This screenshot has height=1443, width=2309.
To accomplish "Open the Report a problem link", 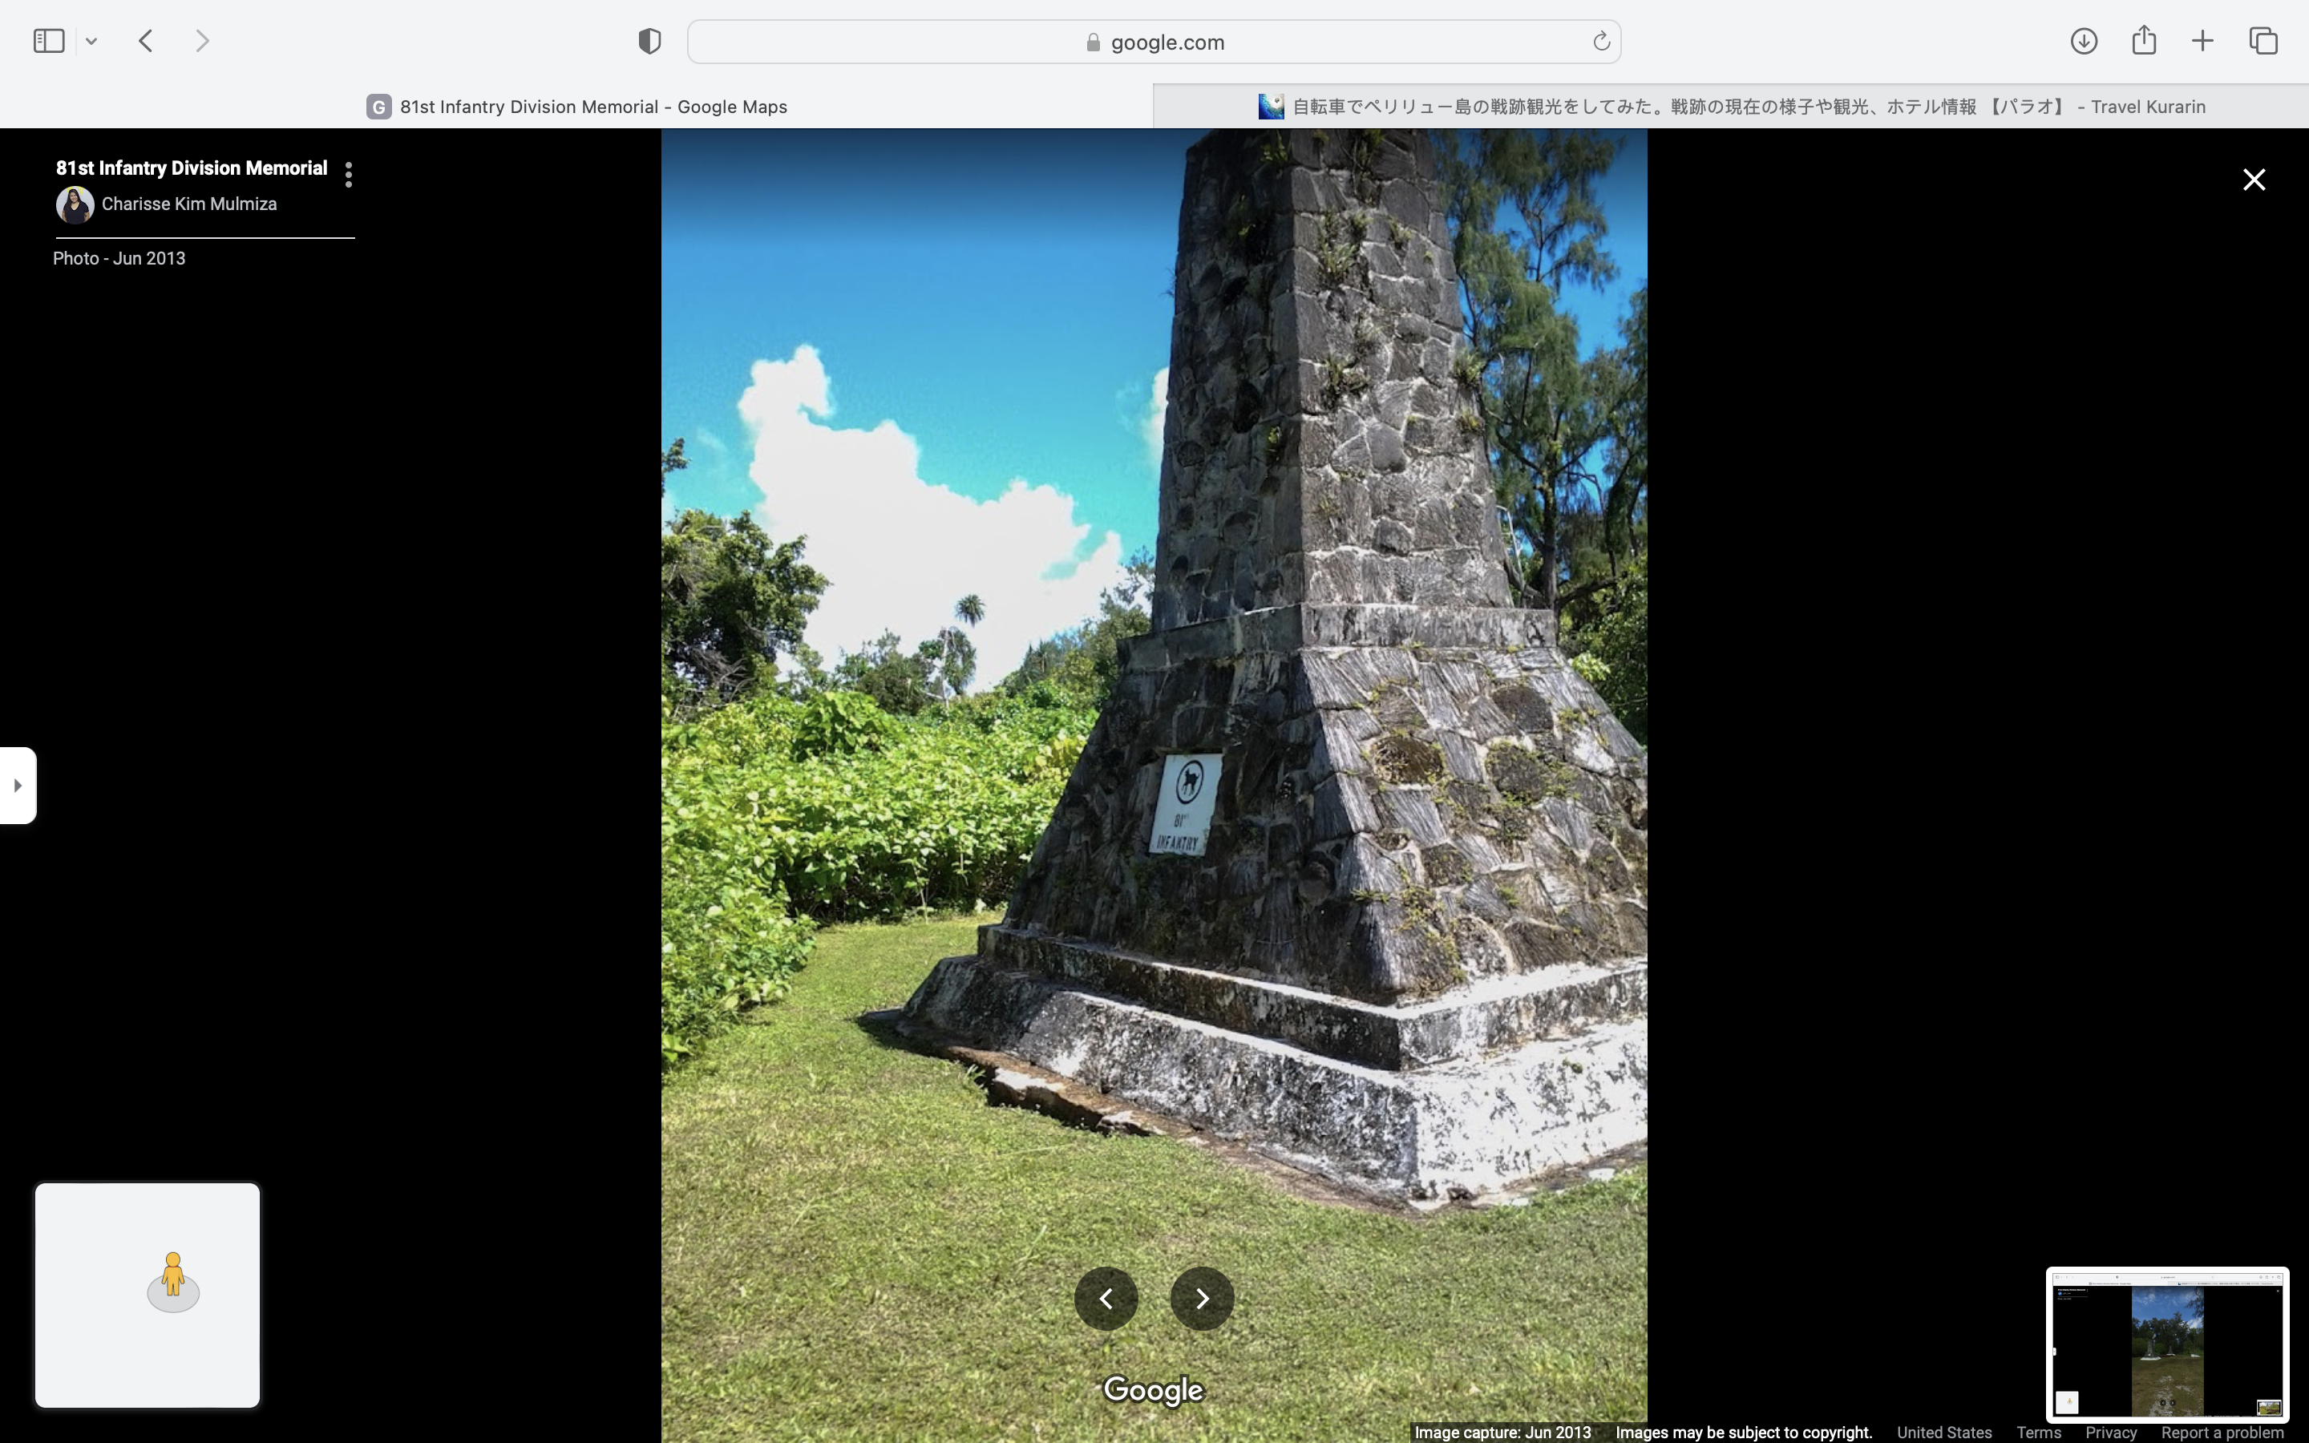I will click(2222, 1433).
